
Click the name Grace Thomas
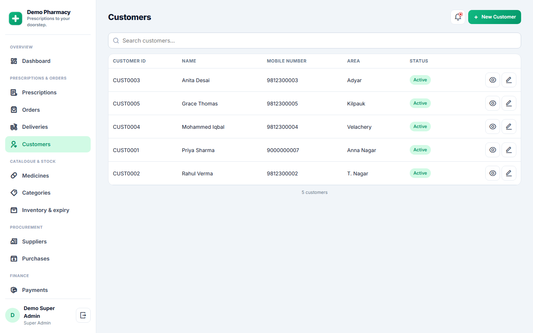pyautogui.click(x=200, y=104)
